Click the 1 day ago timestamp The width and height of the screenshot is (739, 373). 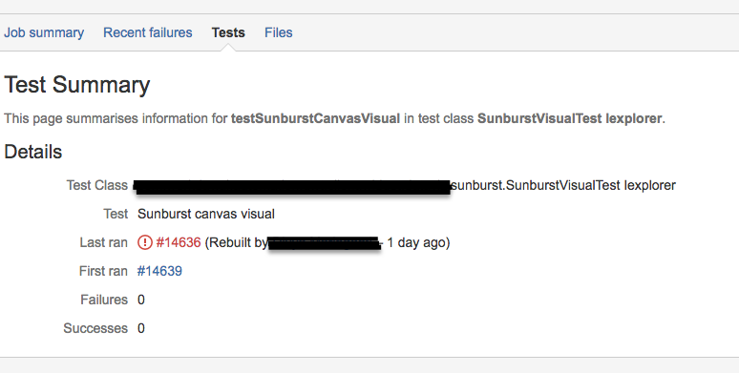coord(415,242)
